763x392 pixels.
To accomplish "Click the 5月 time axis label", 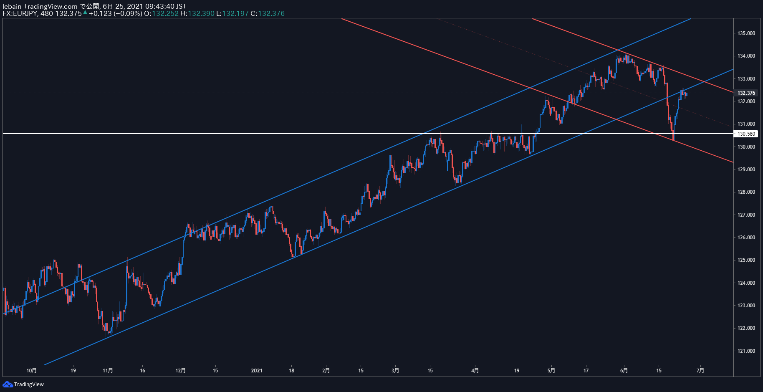I will (x=551, y=371).
